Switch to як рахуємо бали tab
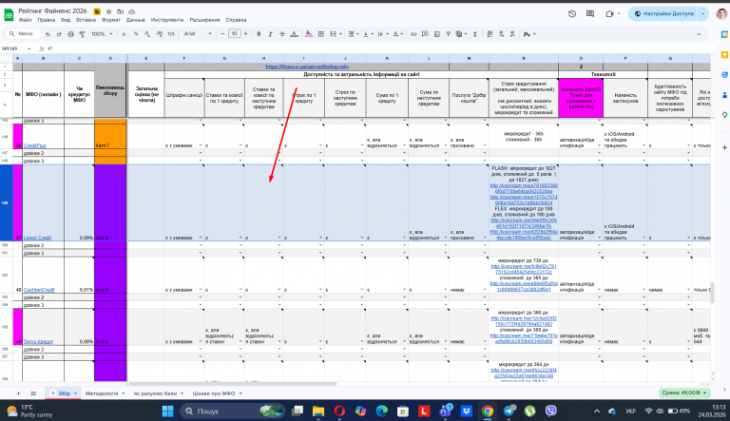This screenshot has width=730, height=421. pos(155,393)
